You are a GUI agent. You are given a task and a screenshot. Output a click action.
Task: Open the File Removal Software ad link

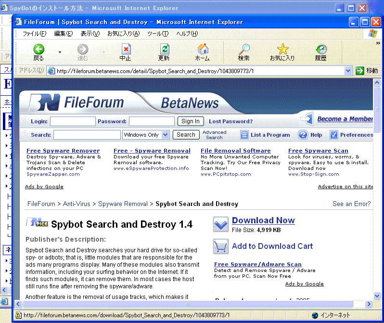pyautogui.click(x=236, y=151)
